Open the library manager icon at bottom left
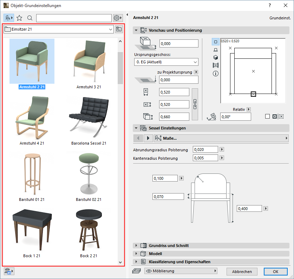Image resolution: width=294 pixels, height=279 pixels. pyautogui.click(x=9, y=271)
